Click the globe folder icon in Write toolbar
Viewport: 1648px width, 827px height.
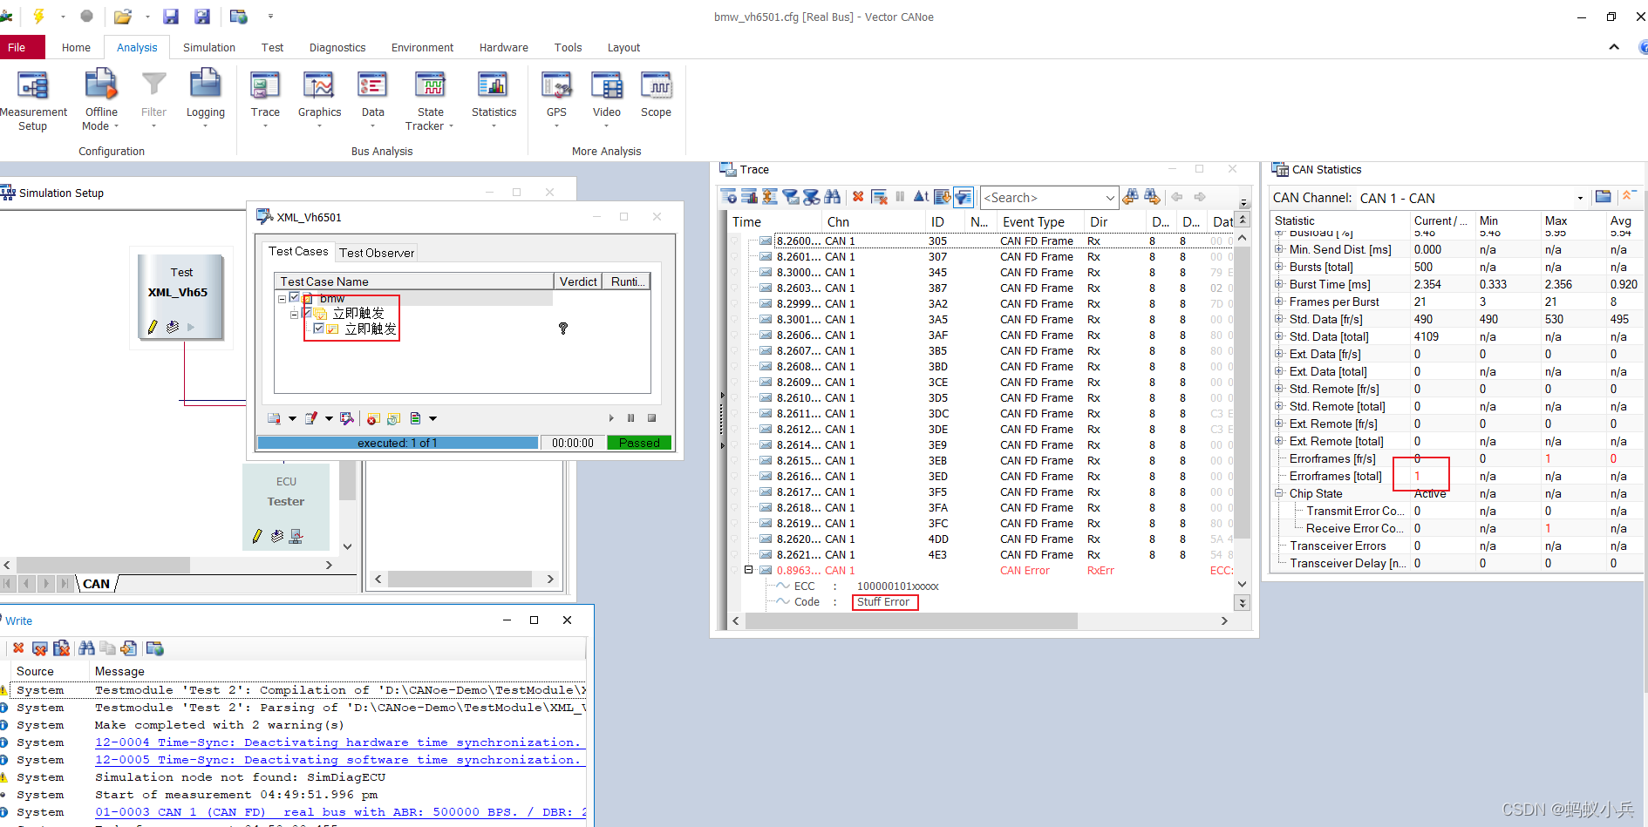(155, 648)
